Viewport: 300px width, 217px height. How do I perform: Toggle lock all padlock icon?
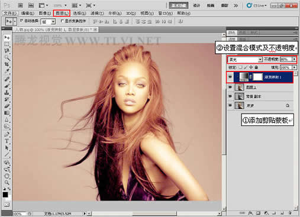(x=256, y=67)
